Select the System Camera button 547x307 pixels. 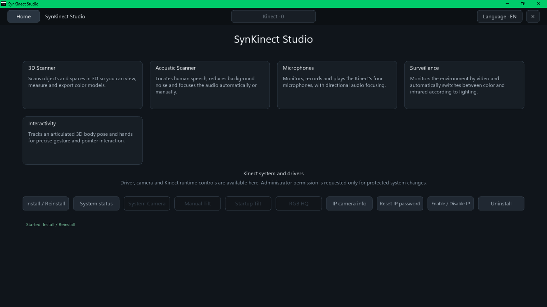coord(147,204)
